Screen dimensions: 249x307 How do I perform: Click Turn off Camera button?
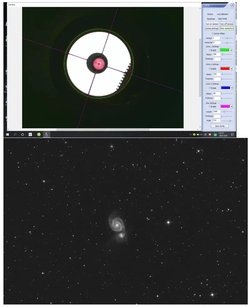click(x=227, y=24)
